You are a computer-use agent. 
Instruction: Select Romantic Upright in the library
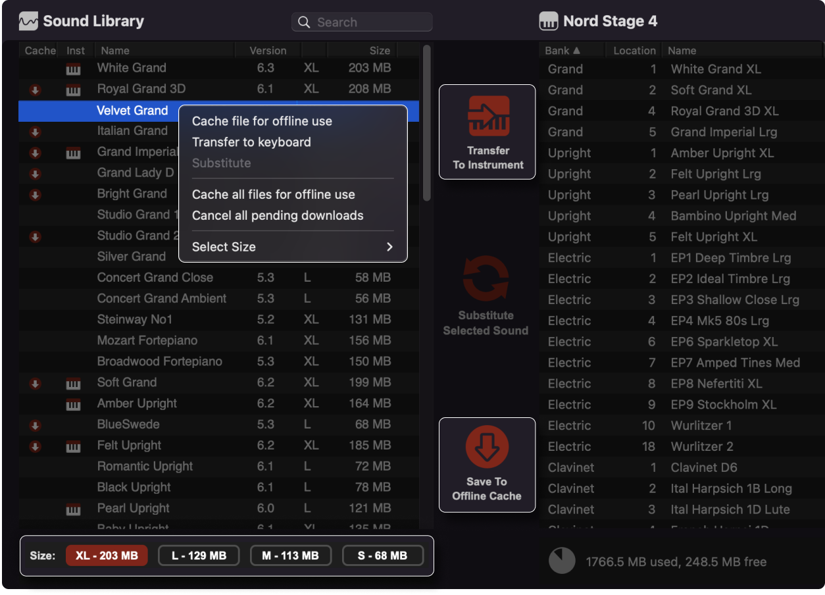tap(218, 467)
